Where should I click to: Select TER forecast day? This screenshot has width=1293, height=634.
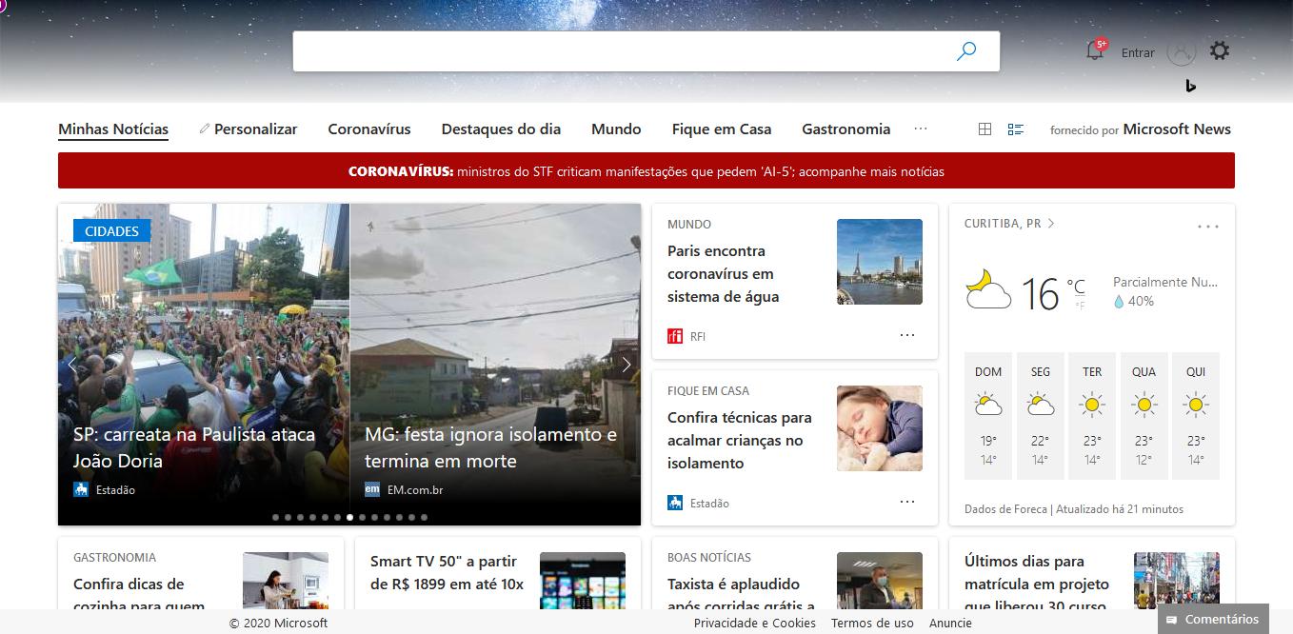[1092, 416]
